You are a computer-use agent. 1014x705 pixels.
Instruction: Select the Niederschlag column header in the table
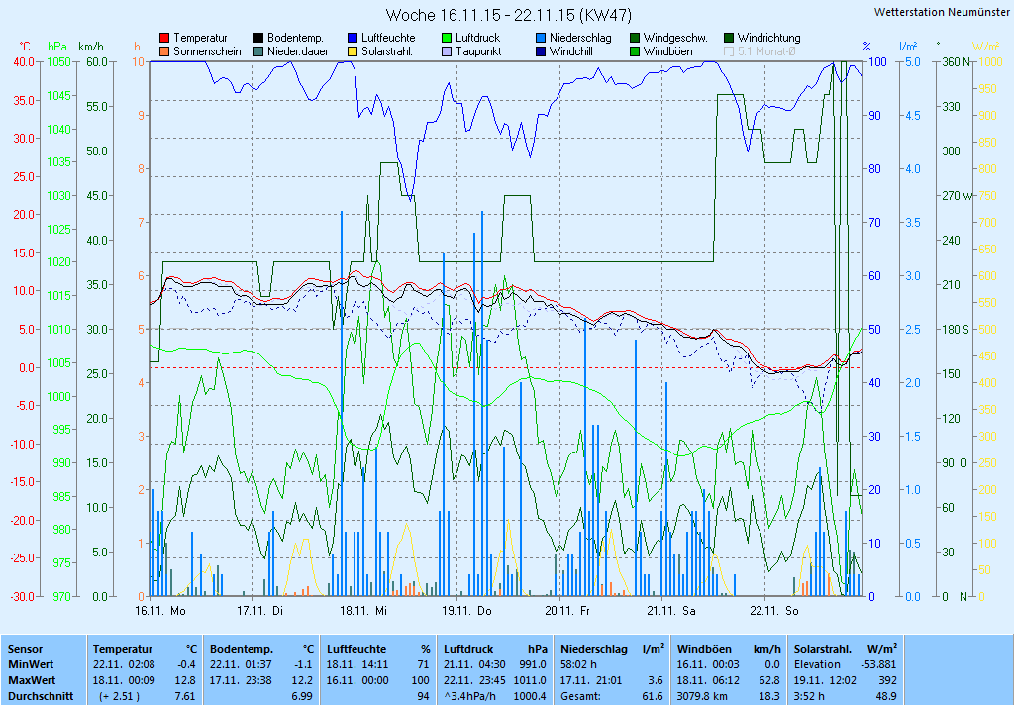tap(594, 649)
